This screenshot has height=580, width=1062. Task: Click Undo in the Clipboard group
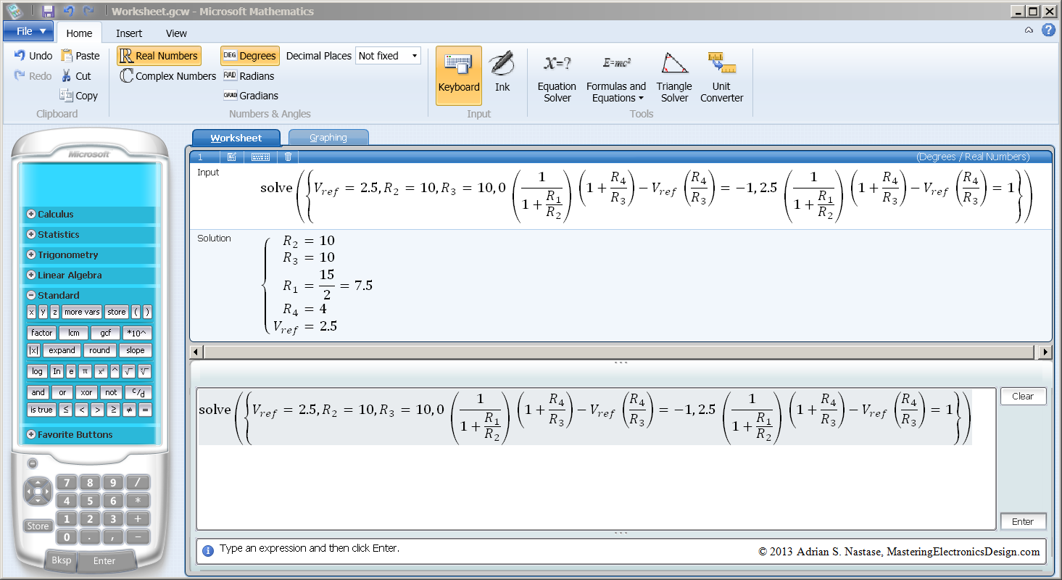33,56
